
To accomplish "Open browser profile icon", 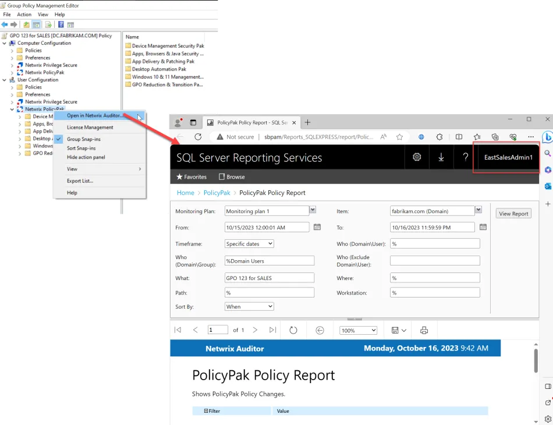I will click(x=178, y=122).
